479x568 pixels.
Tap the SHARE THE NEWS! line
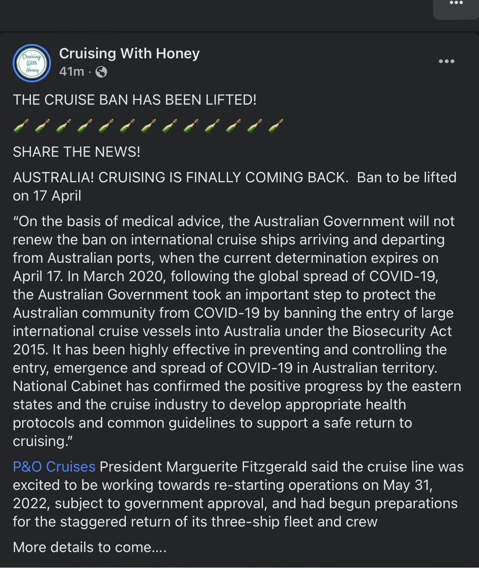click(x=76, y=152)
